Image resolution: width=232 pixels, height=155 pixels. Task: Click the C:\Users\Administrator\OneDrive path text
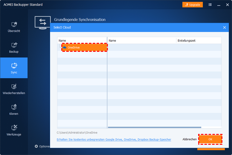tap(77, 133)
